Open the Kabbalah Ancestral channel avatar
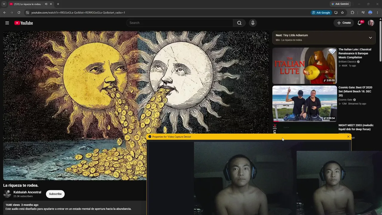Viewport: 382px width, 215px height. [7, 194]
